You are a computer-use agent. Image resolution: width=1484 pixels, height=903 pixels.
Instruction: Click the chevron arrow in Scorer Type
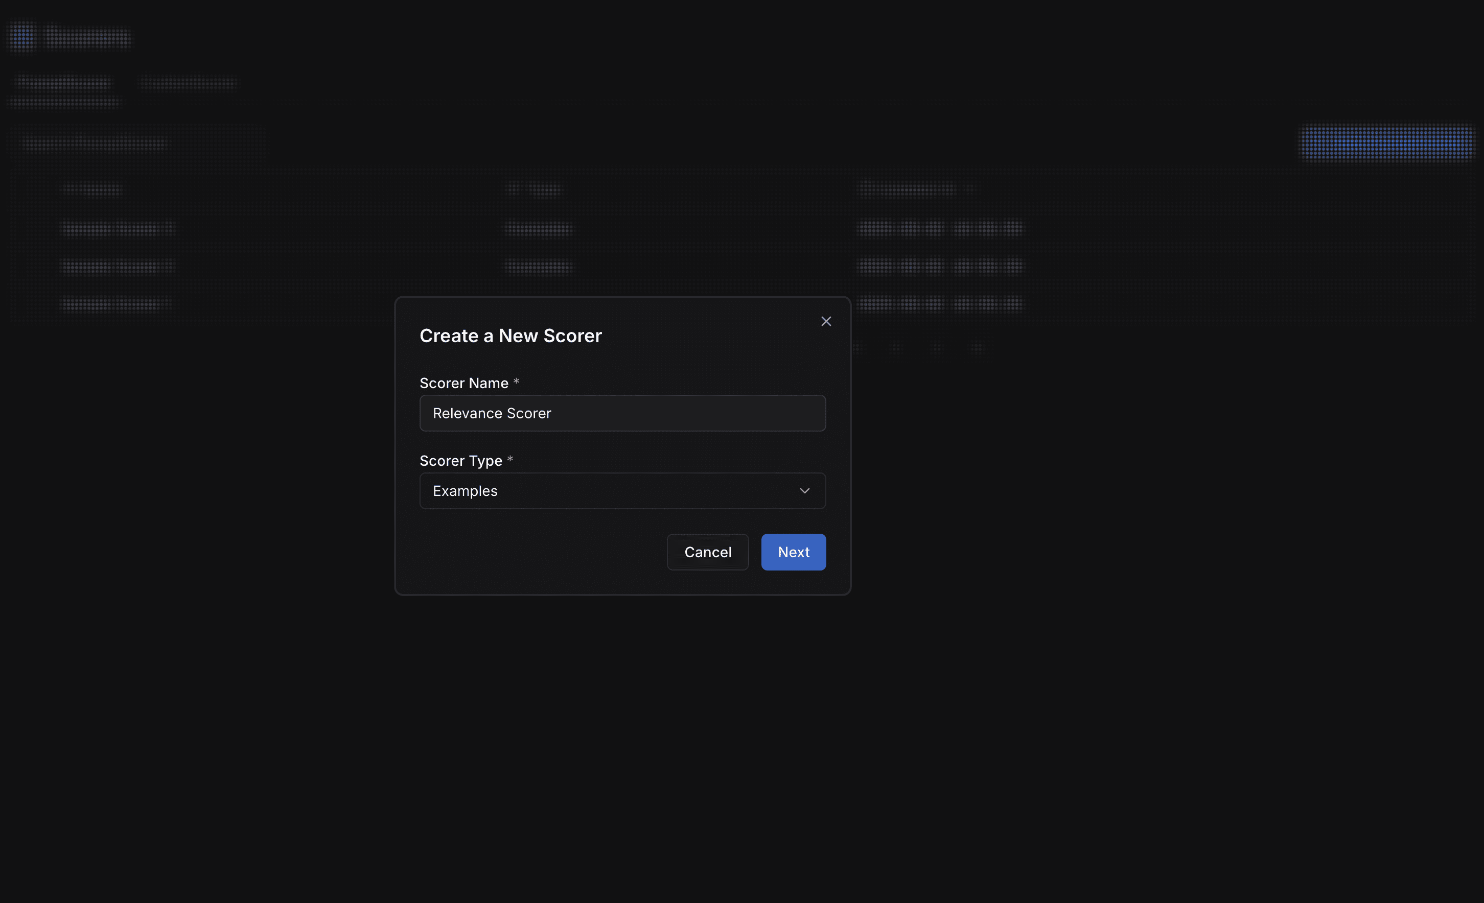click(x=804, y=491)
